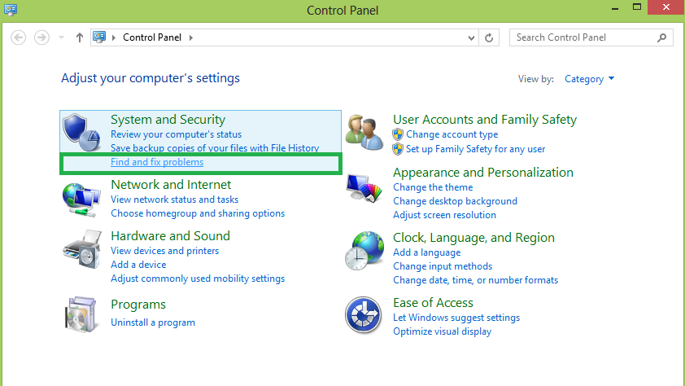Open the Hardware and Sound category

pyautogui.click(x=170, y=235)
